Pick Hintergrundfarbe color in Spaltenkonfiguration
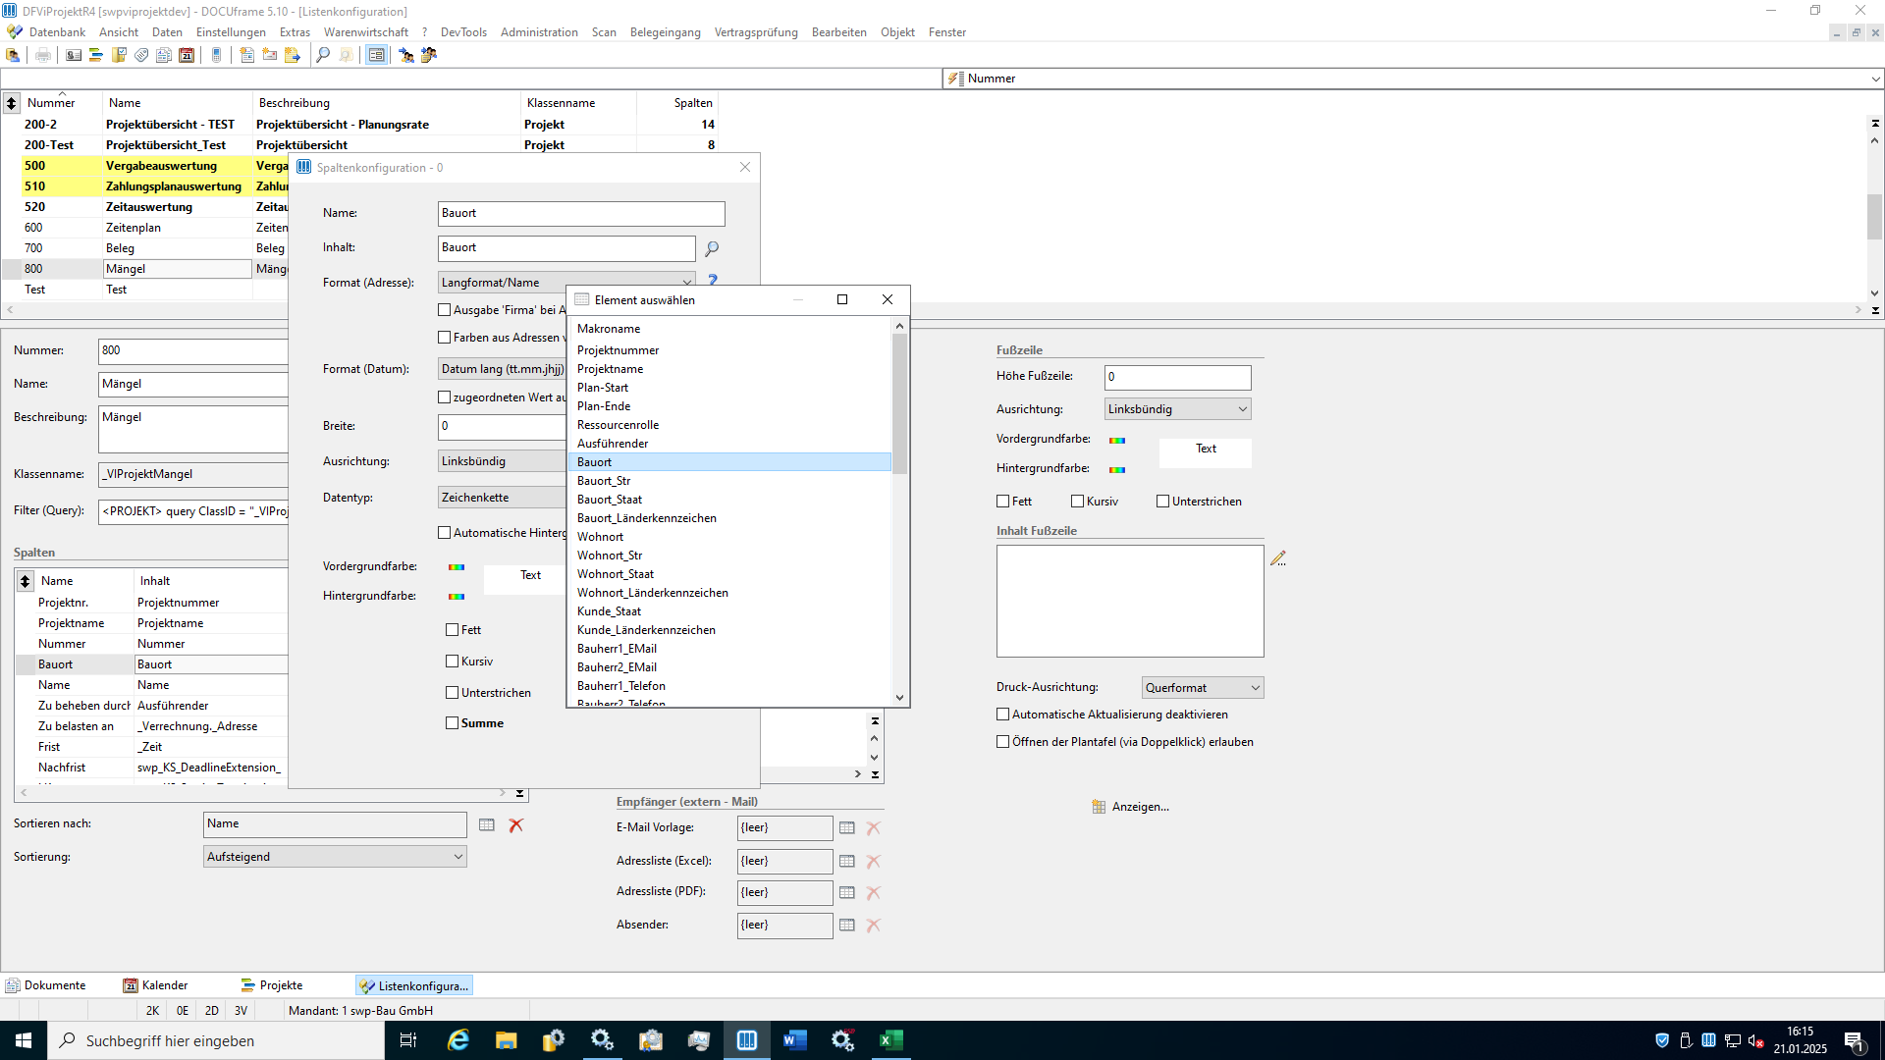Image resolution: width=1885 pixels, height=1060 pixels. 457,597
